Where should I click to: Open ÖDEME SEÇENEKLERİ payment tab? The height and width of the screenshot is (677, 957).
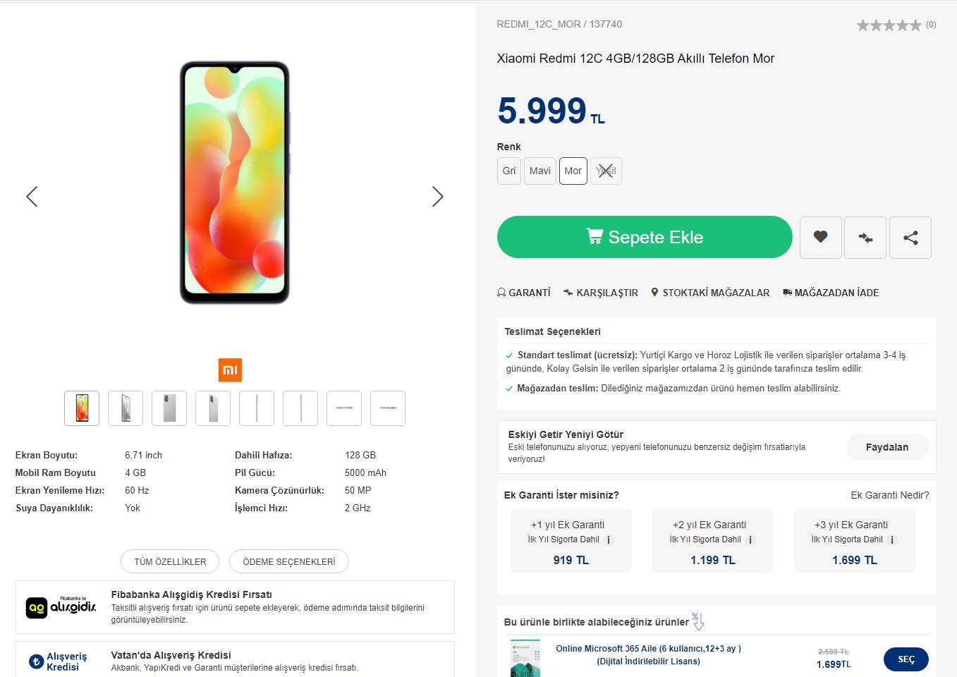289,561
